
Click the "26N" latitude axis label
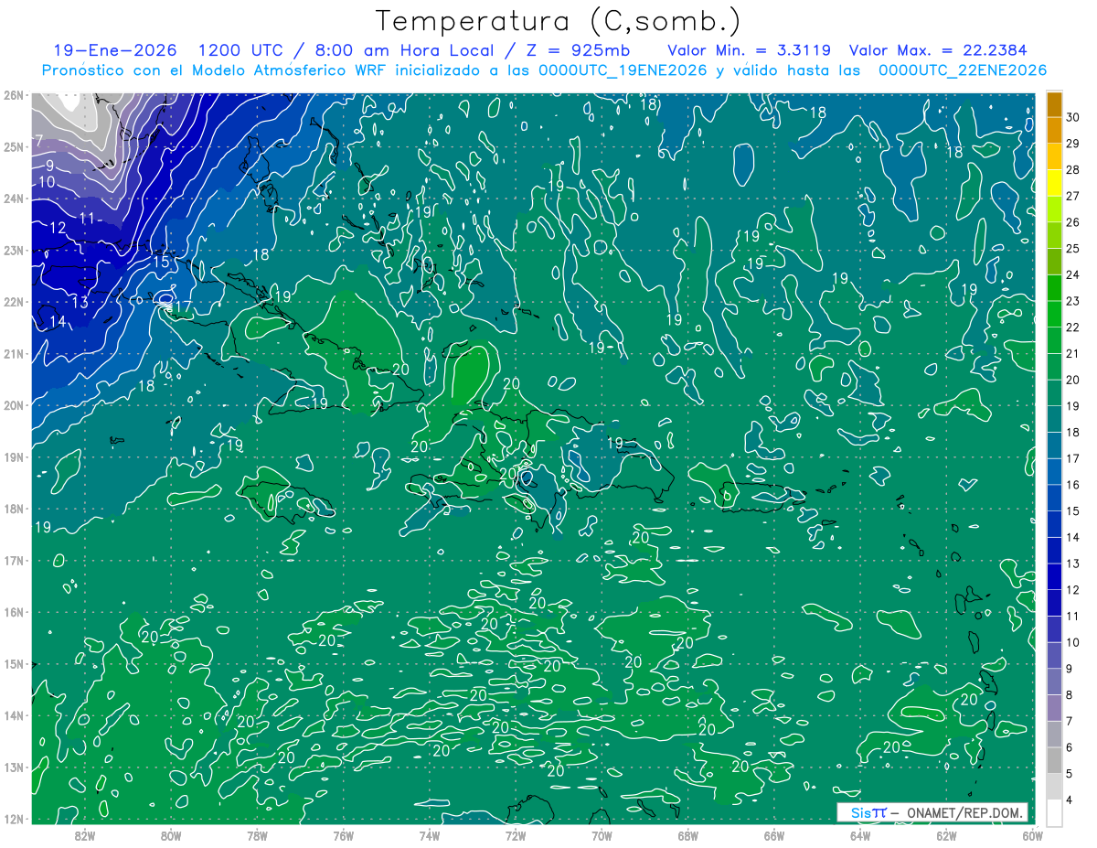click(x=14, y=95)
